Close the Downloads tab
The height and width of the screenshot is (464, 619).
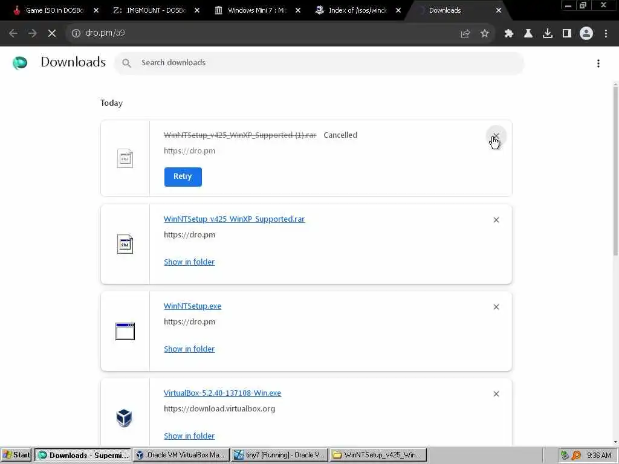coord(499,11)
